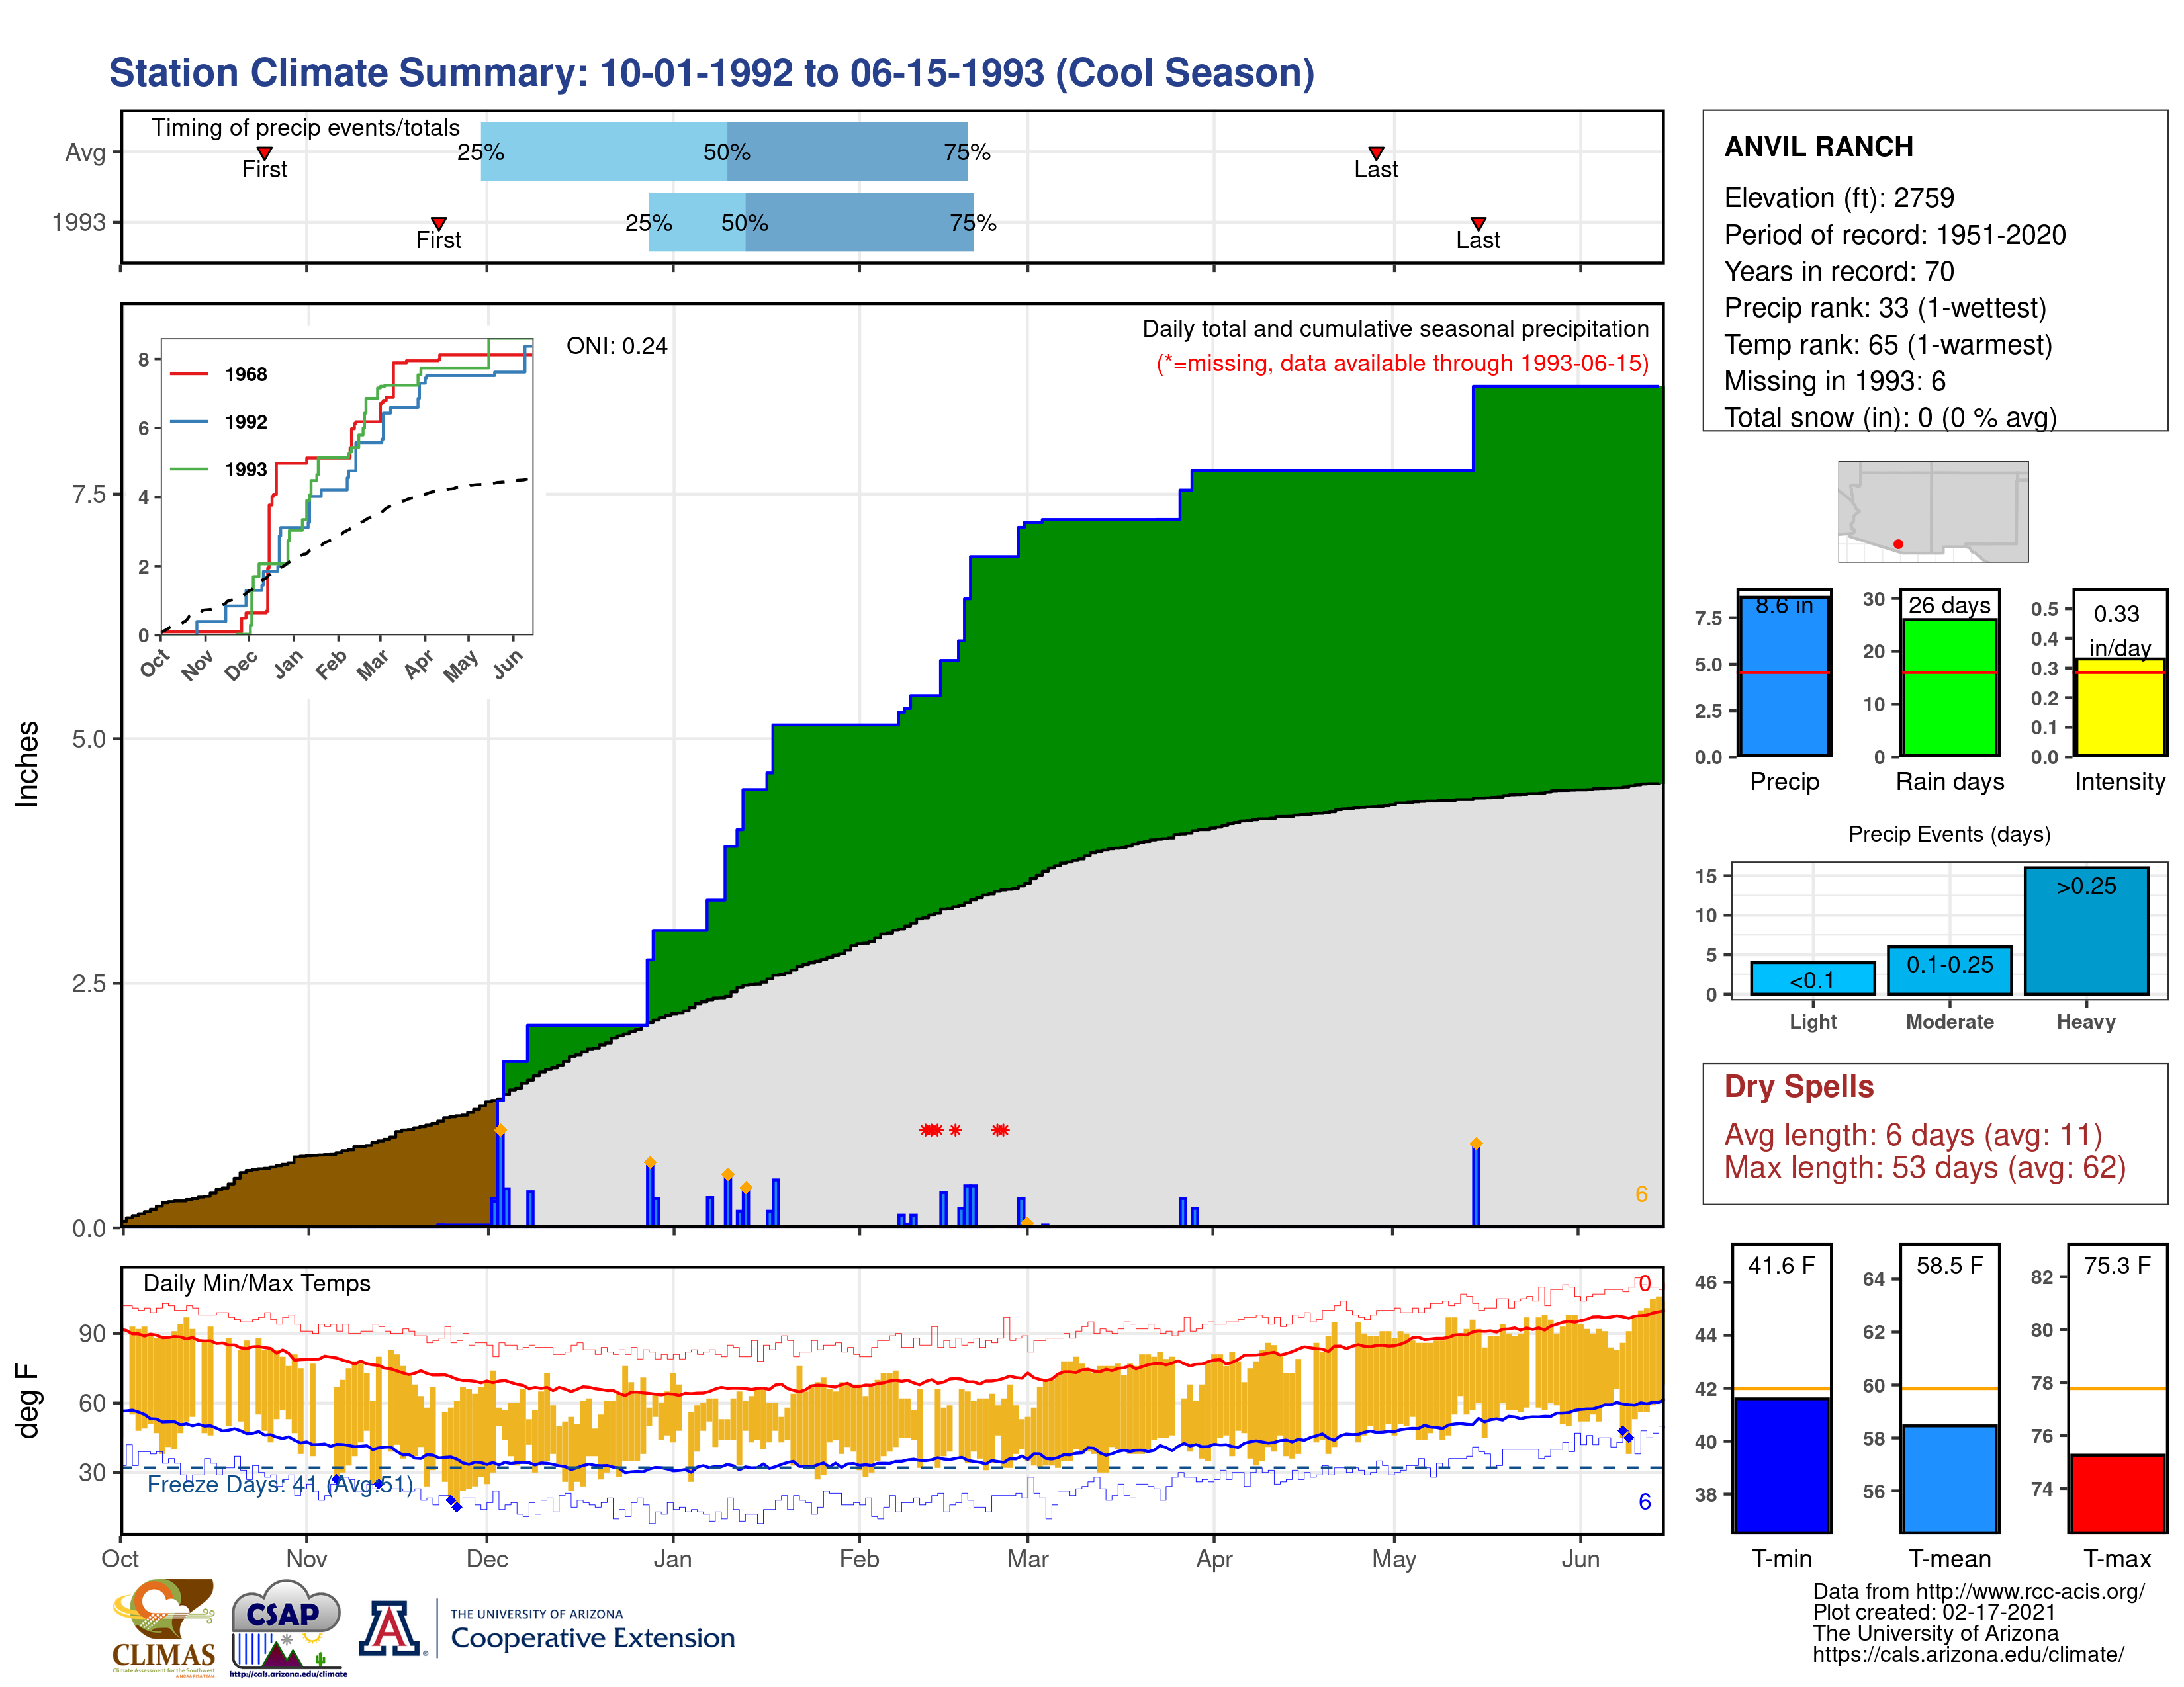This screenshot has height=1687, width=2184.
Task: Click 'Total snow (in): 0' text
Action: (x=1829, y=417)
